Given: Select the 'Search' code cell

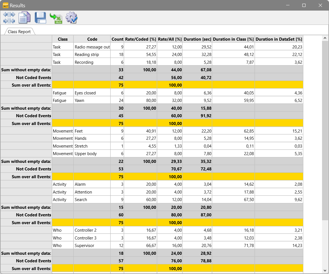Looking at the screenshot, I should (92, 199).
